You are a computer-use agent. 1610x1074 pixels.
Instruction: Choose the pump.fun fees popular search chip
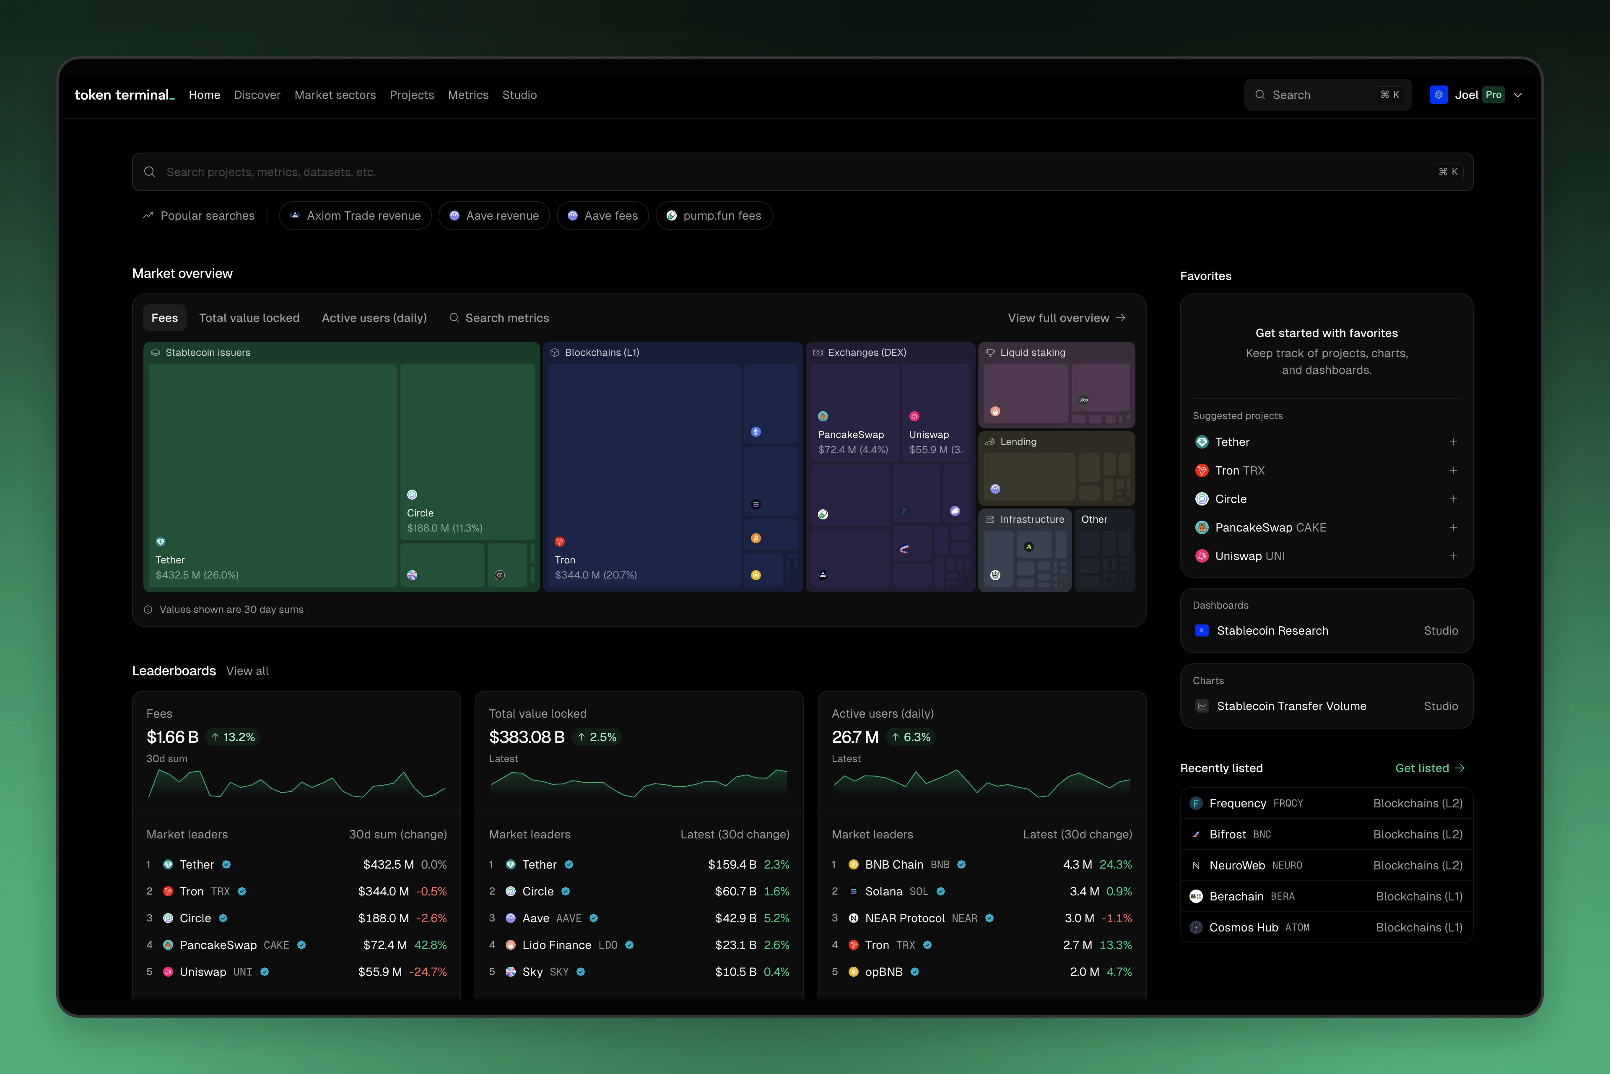tap(714, 216)
